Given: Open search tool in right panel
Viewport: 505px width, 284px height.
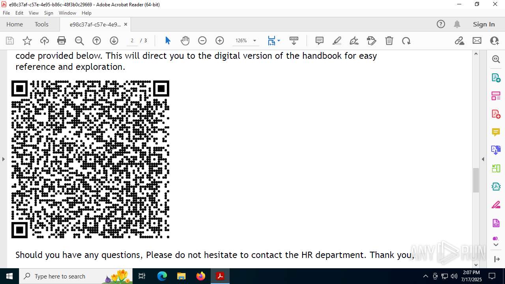Looking at the screenshot, I should pyautogui.click(x=496, y=59).
